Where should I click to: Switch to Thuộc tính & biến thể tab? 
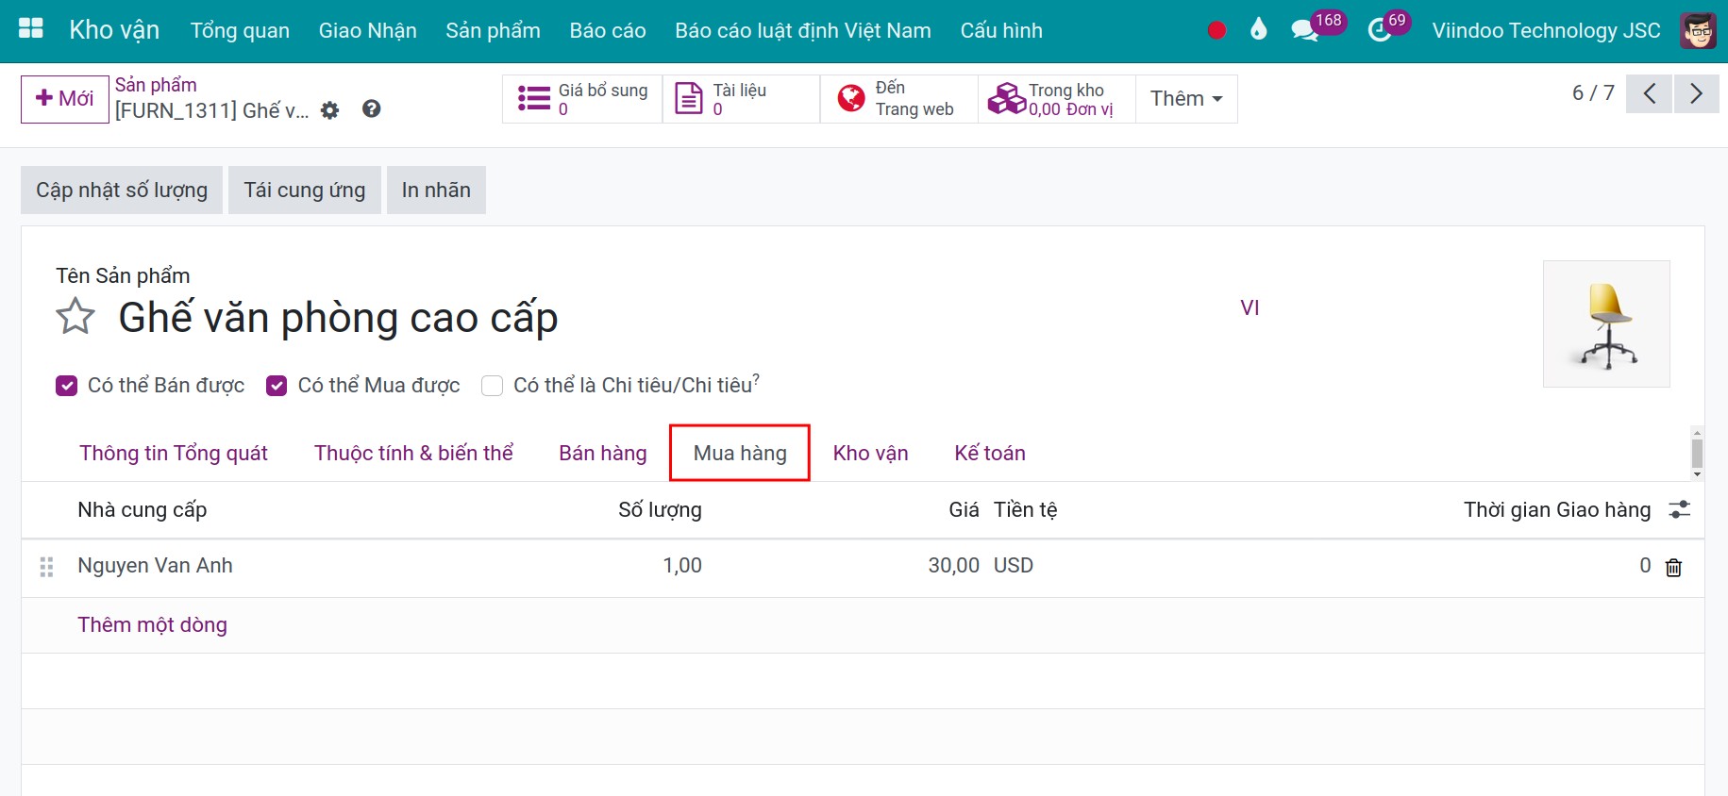(x=413, y=454)
